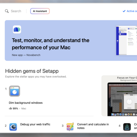Open 'Debug your web traffic' entry
Image resolution: width=137 pixels, height=137 pixels.
[x=35, y=124]
